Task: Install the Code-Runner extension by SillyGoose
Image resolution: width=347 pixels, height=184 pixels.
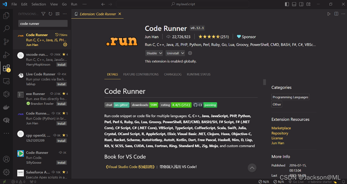Action: pyautogui.click(x=61, y=163)
